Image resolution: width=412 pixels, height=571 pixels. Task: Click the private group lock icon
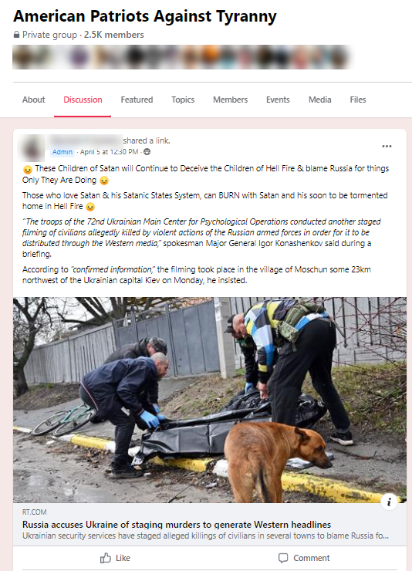pos(16,35)
